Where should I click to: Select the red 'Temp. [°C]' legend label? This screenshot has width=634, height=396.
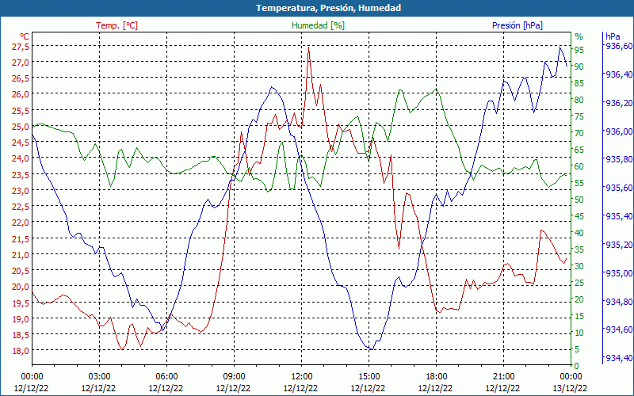coord(116,25)
